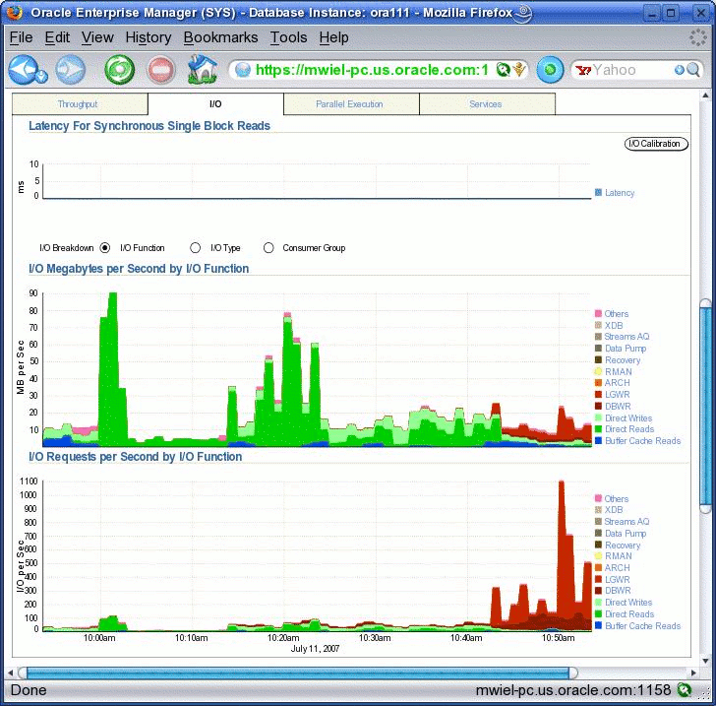Open the File menu
The height and width of the screenshot is (706, 716).
coord(21,37)
